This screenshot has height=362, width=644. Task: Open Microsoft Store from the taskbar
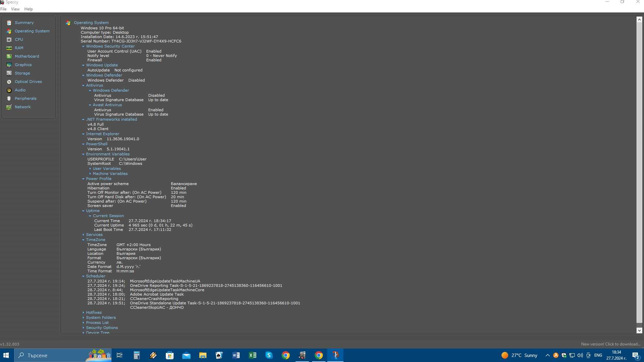click(x=170, y=355)
